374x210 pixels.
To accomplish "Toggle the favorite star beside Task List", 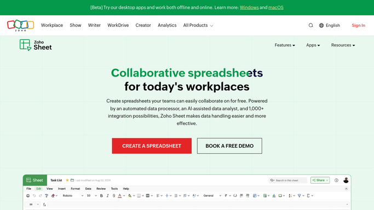I will point(67,180).
